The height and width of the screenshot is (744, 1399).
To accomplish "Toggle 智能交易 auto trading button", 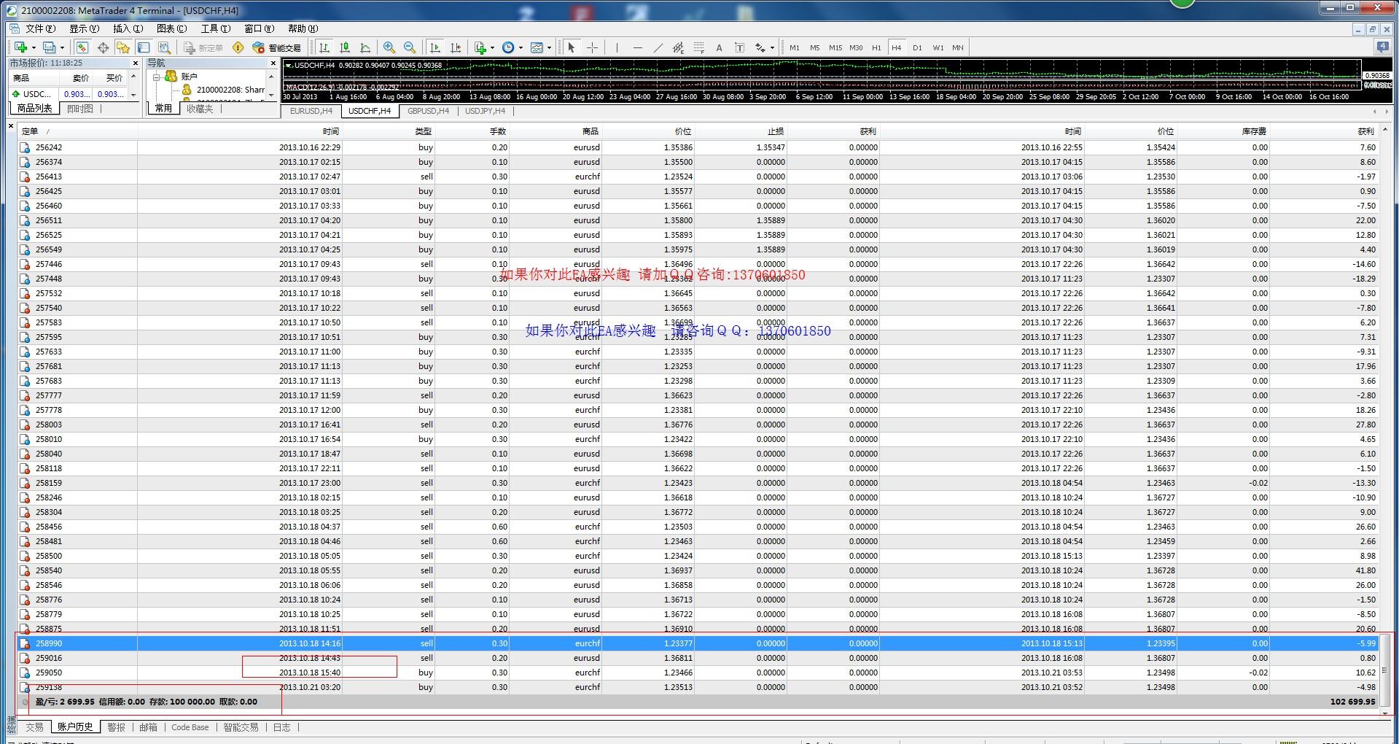I will click(276, 47).
